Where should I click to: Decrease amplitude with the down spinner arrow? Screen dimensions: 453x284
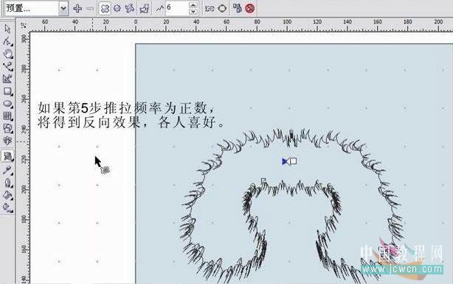pyautogui.click(x=193, y=12)
